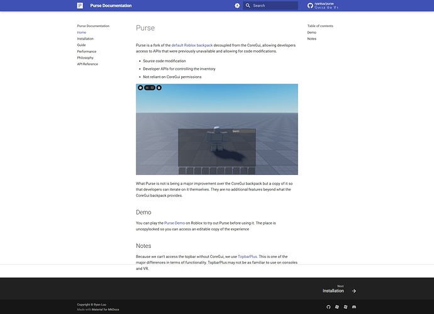Click the Notes section heading
The height and width of the screenshot is (314, 434).
(x=143, y=246)
